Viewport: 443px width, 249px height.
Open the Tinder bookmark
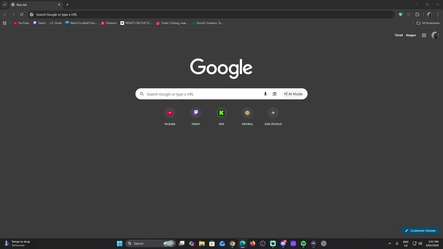pyautogui.click(x=172, y=23)
